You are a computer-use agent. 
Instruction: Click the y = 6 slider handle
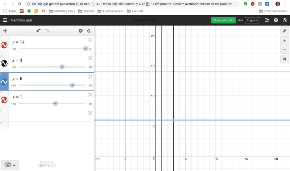[x=72, y=85]
